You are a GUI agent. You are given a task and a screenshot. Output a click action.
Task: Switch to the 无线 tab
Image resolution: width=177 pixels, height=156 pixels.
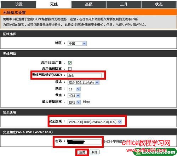coord(54,4)
